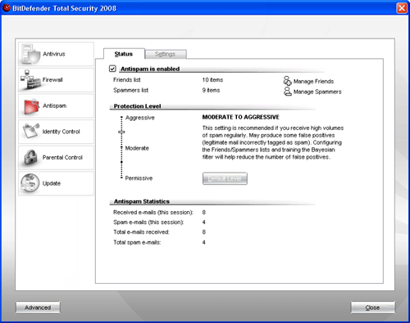Switch to the Settings tab
Screen dimensions: 410x323
[x=165, y=54]
